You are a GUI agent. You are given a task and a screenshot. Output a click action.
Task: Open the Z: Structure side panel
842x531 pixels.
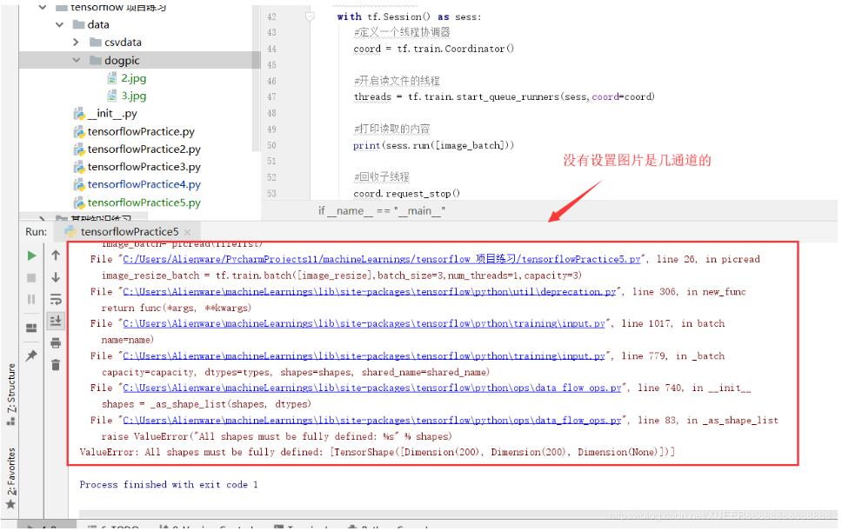(x=11, y=395)
